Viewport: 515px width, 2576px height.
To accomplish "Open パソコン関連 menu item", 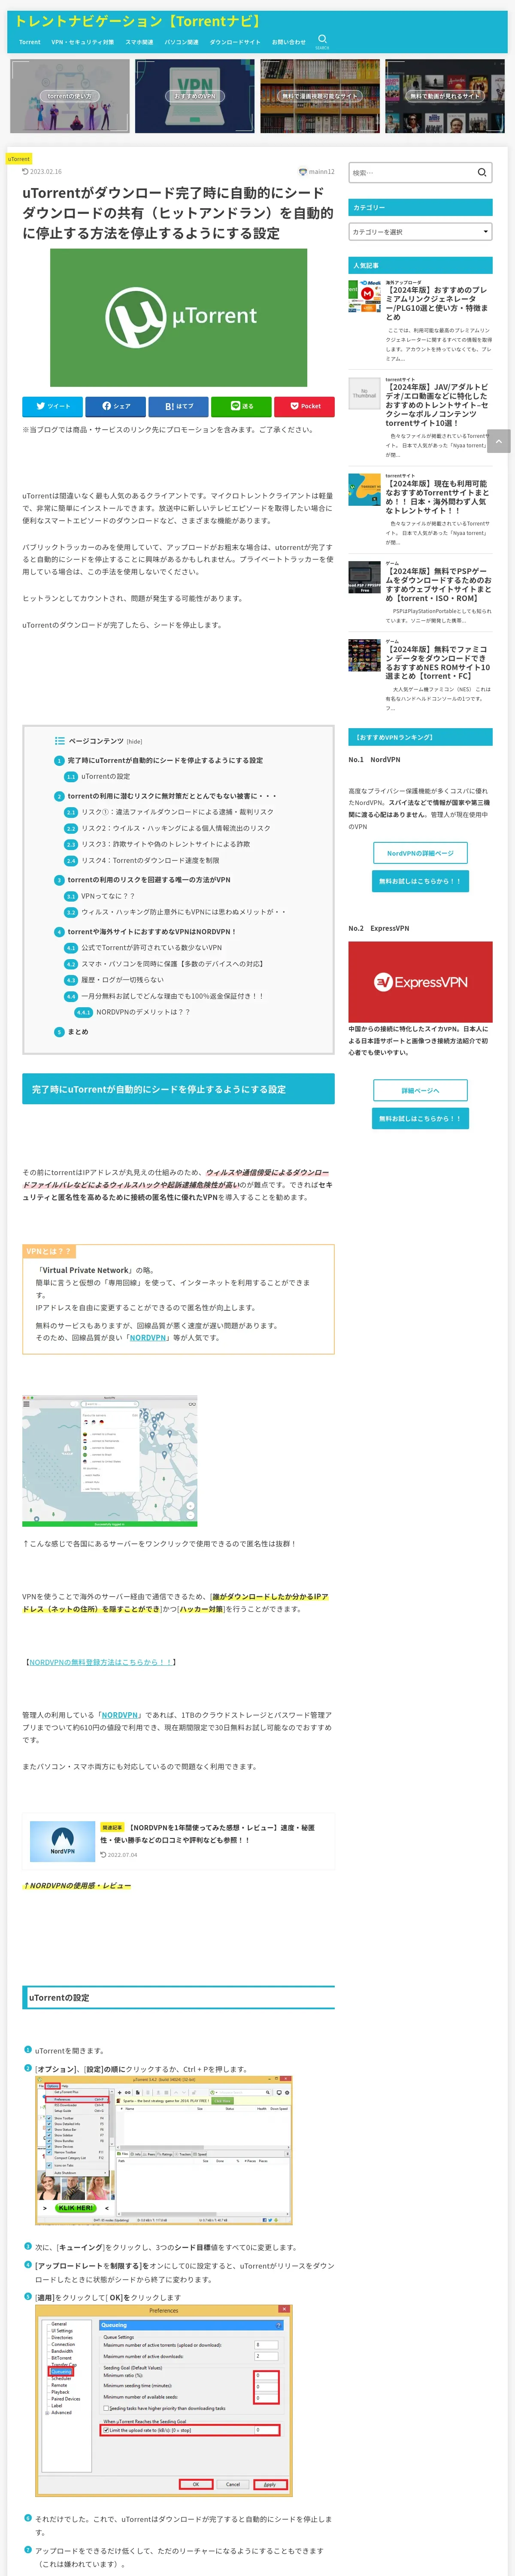I will (182, 42).
